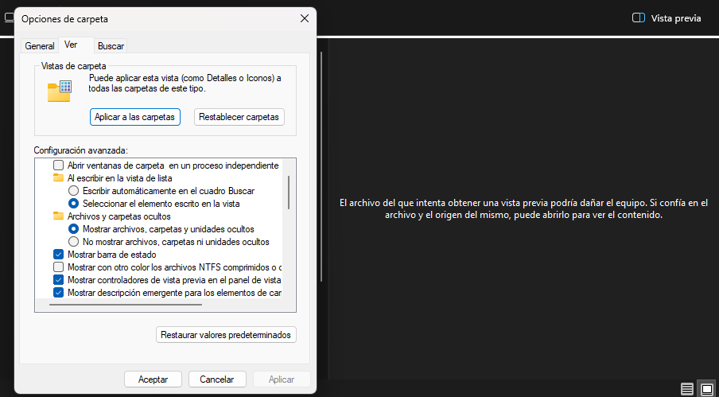Confirm with the Aceptar button
719x397 pixels.
[x=154, y=379]
